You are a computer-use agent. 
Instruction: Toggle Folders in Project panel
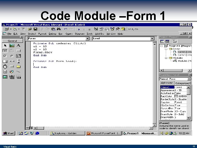[175, 41]
